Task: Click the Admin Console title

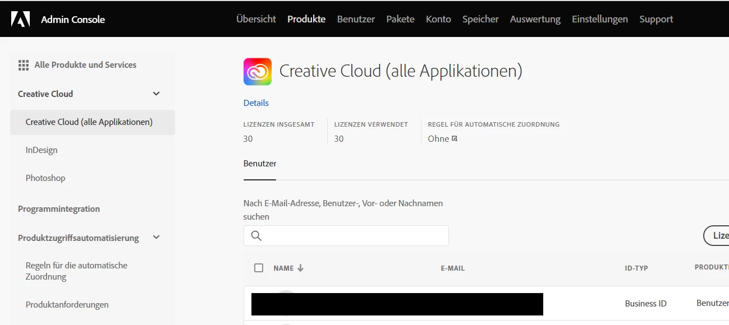Action: (73, 20)
